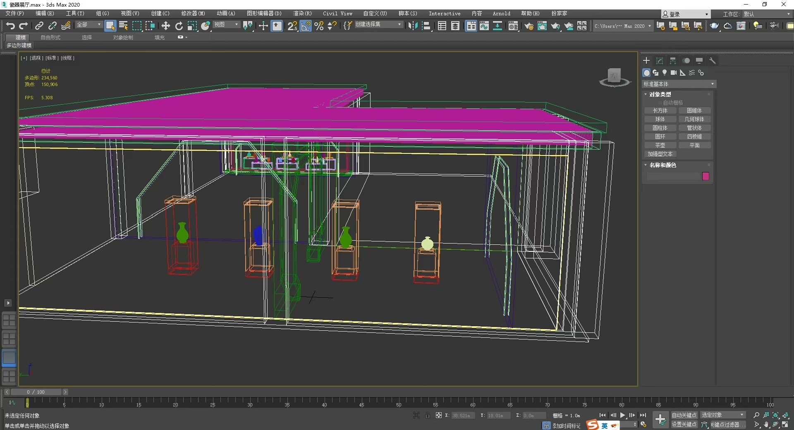The height and width of the screenshot is (430, 794).
Task: Activate the Select and Rotate tool
Action: [x=179, y=26]
